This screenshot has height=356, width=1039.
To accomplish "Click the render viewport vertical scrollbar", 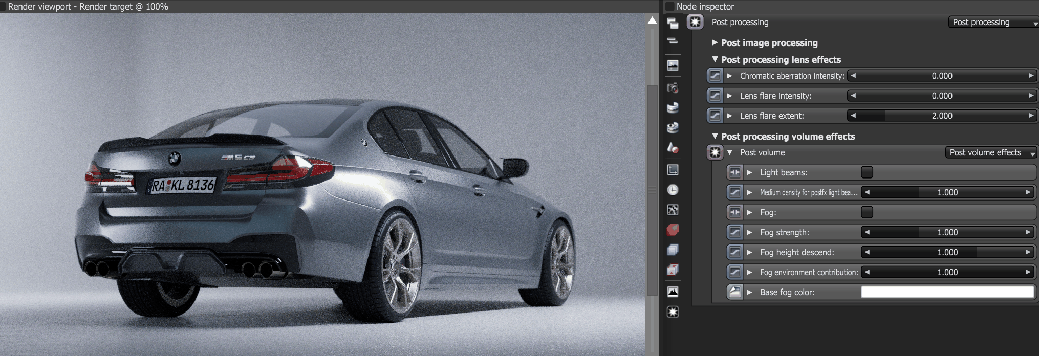I will (x=652, y=190).
